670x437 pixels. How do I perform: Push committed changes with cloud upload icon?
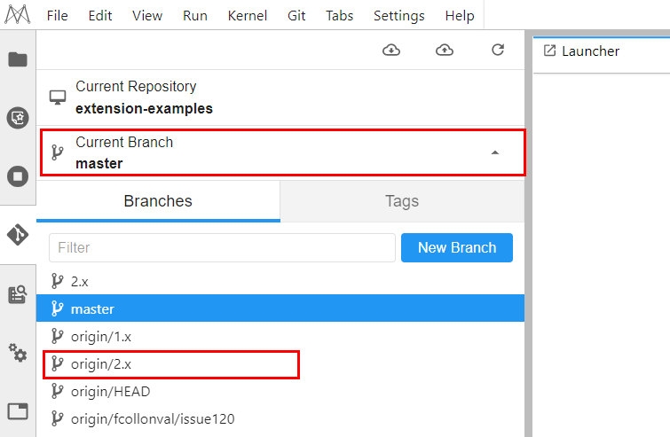click(x=445, y=50)
